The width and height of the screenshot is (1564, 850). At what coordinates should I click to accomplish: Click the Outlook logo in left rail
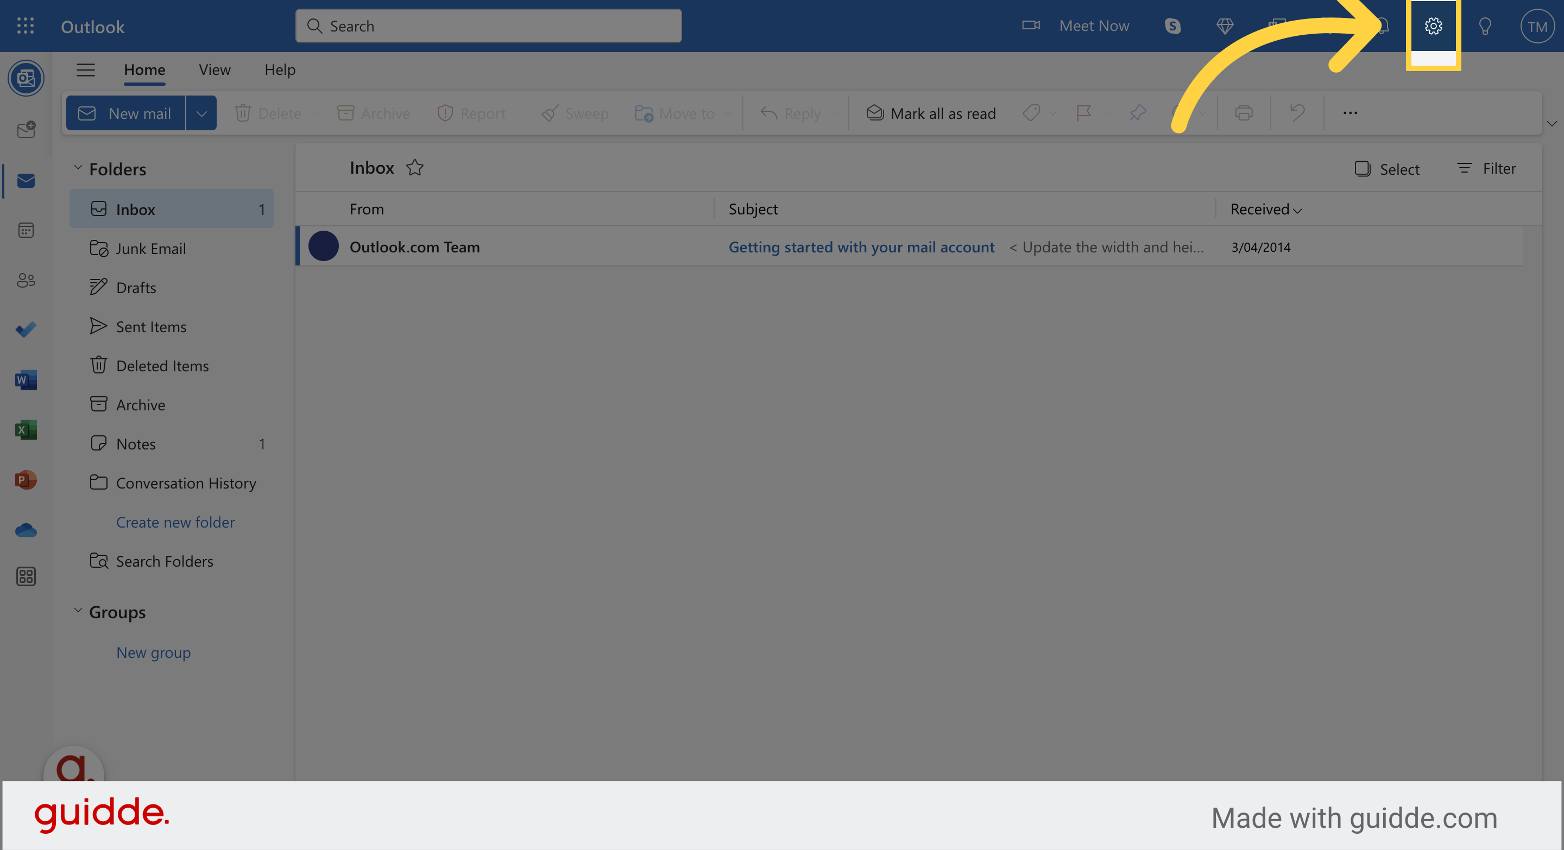pyautogui.click(x=26, y=78)
